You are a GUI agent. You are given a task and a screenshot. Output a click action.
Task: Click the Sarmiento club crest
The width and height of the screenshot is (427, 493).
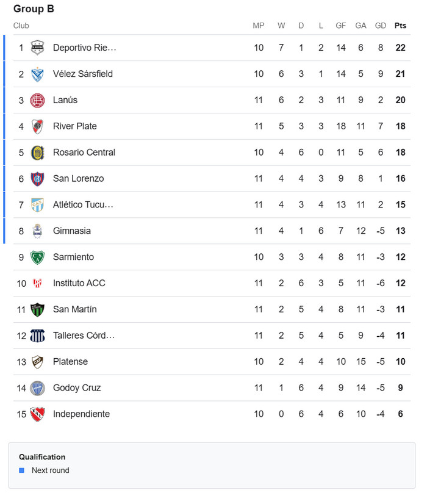pos(38,257)
